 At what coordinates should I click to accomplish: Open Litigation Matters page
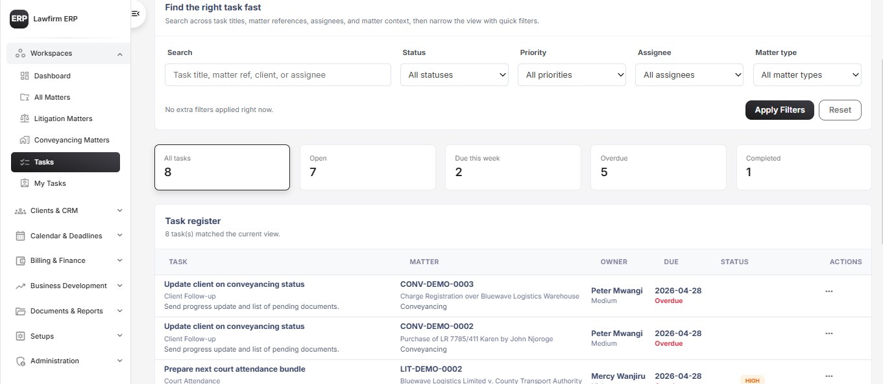tap(66, 119)
